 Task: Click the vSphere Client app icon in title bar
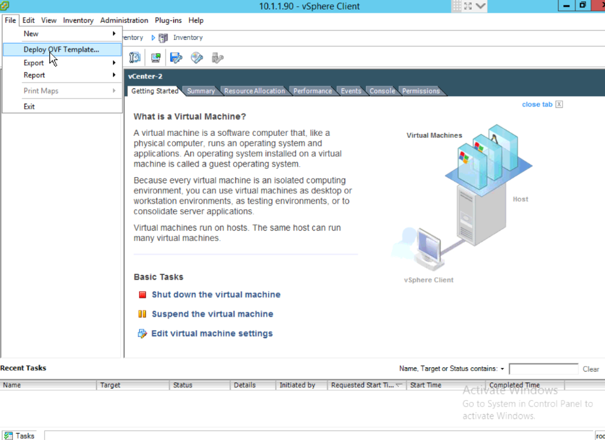pos(4,5)
